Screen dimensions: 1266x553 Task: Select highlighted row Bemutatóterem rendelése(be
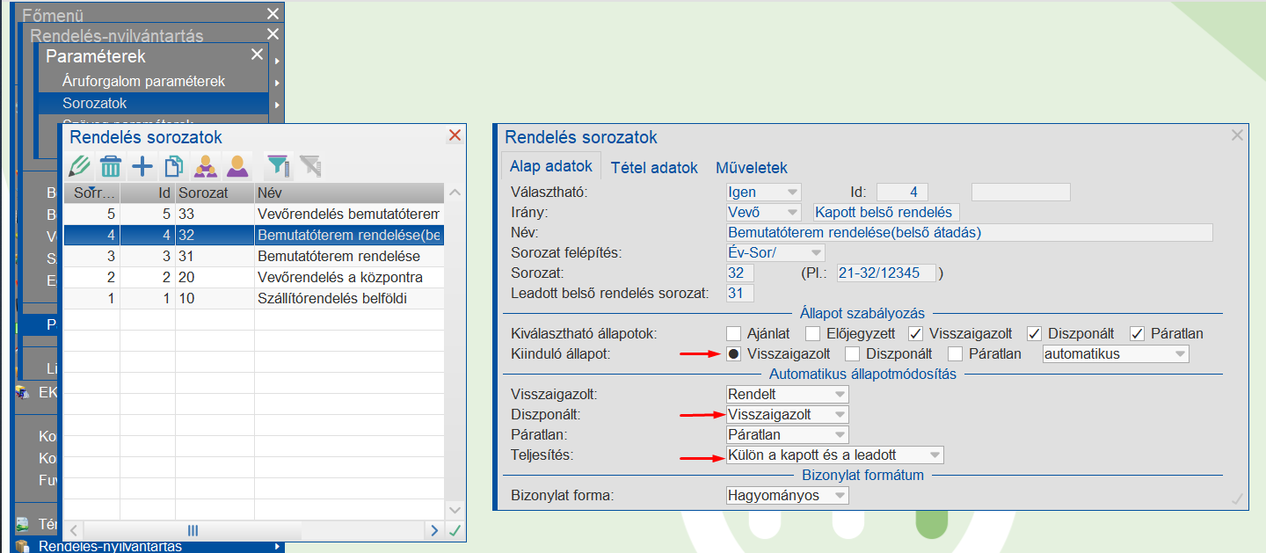[254, 235]
